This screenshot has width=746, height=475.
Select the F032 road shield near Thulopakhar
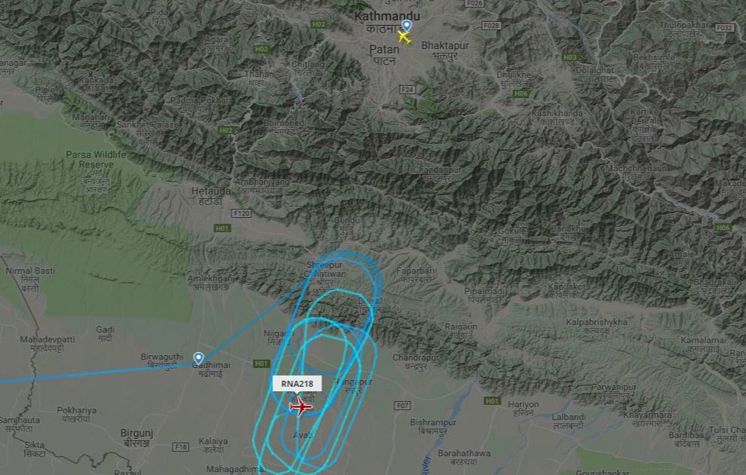pos(725,28)
